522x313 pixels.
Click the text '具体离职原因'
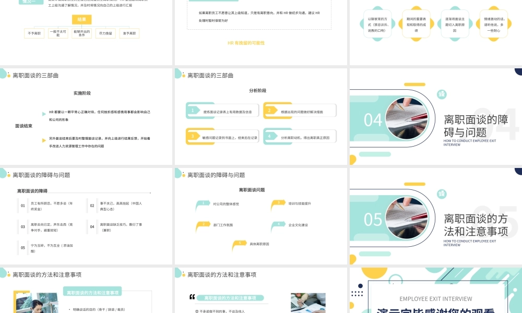click(259, 244)
